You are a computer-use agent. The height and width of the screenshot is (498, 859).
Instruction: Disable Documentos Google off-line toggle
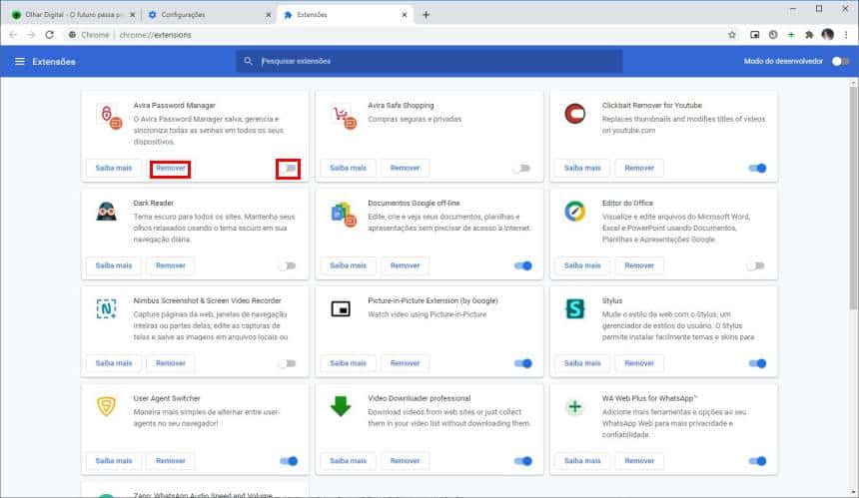[x=522, y=265]
